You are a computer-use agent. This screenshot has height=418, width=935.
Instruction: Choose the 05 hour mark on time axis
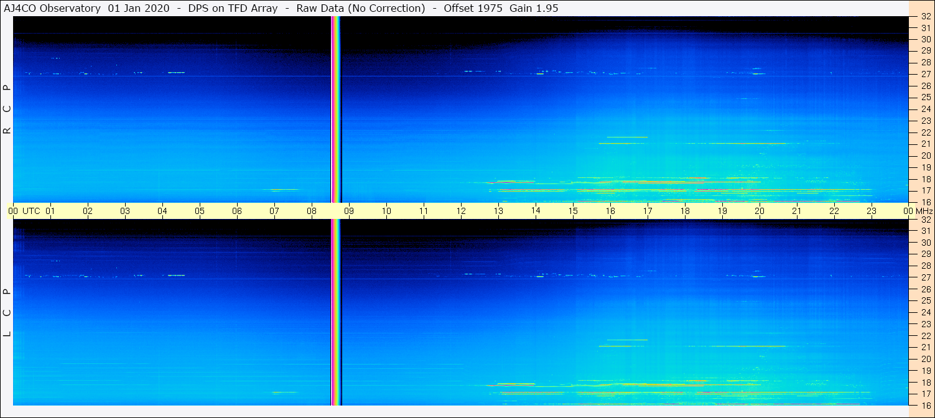200,211
